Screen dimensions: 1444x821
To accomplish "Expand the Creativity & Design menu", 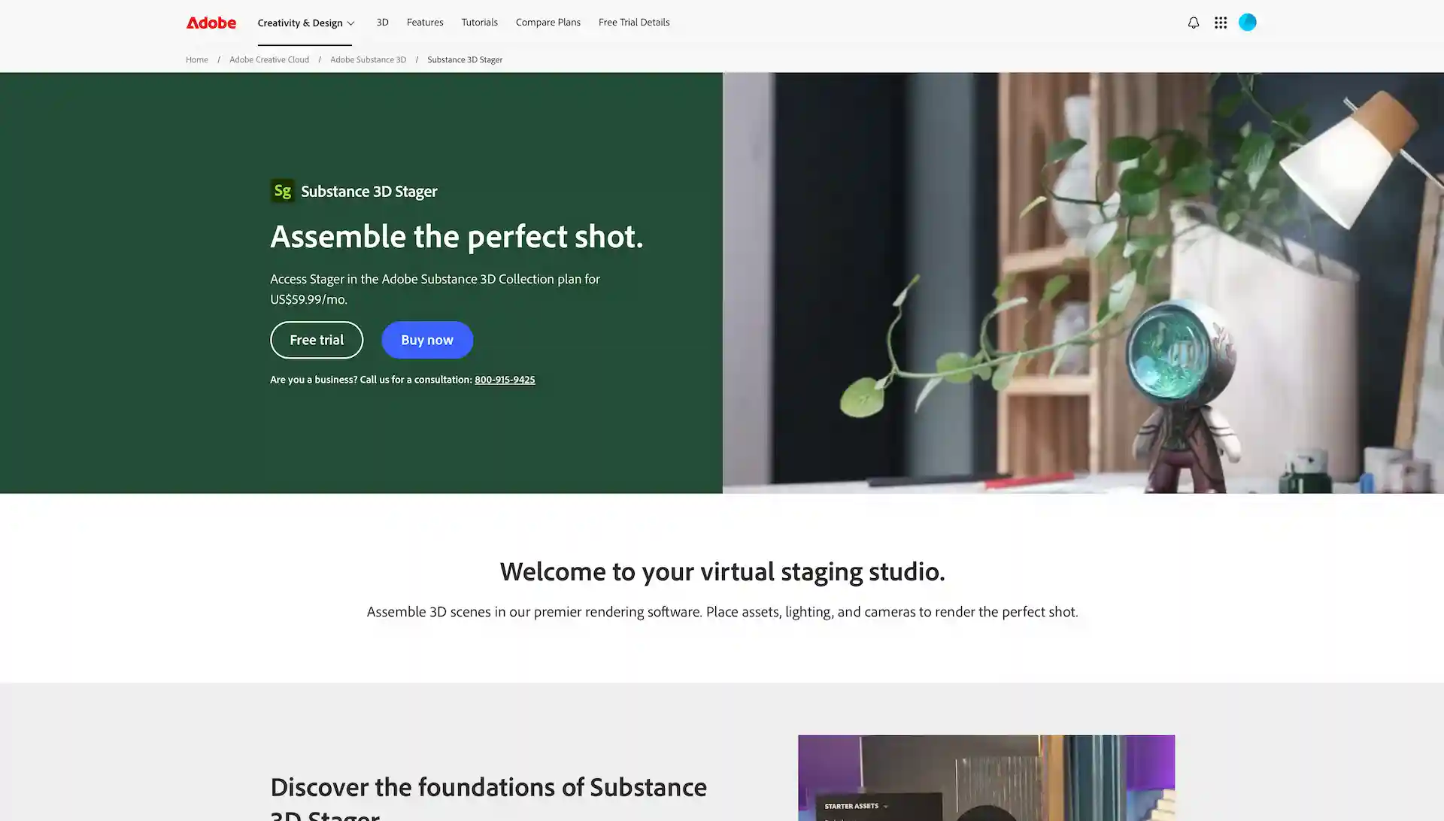I will pos(305,23).
